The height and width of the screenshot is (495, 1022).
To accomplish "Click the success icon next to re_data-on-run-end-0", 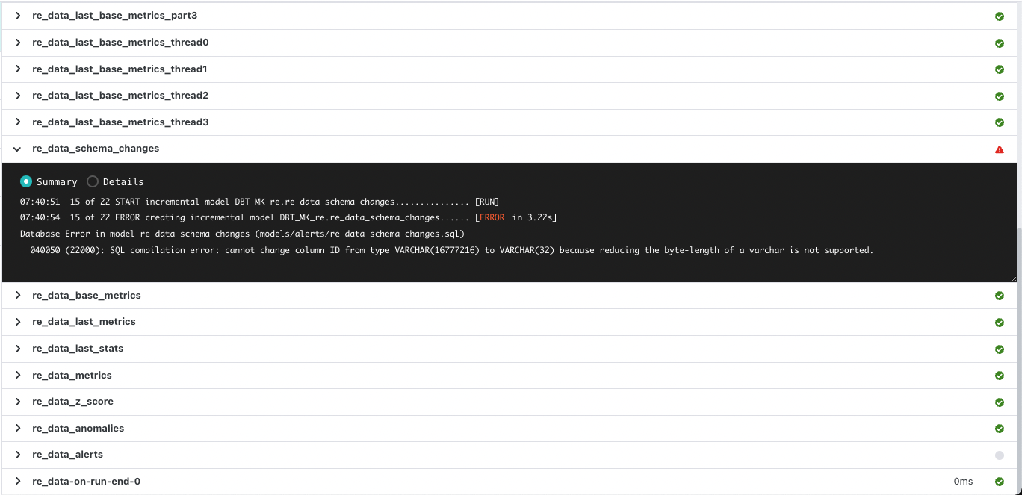I will (x=999, y=481).
